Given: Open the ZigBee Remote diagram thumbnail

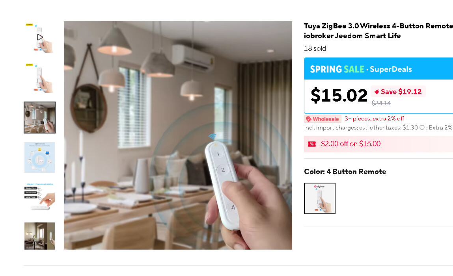Looking at the screenshot, I should [x=39, y=157].
